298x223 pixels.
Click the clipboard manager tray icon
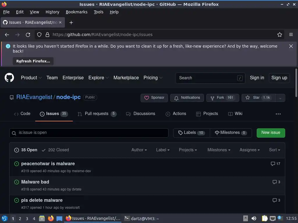click(x=265, y=218)
